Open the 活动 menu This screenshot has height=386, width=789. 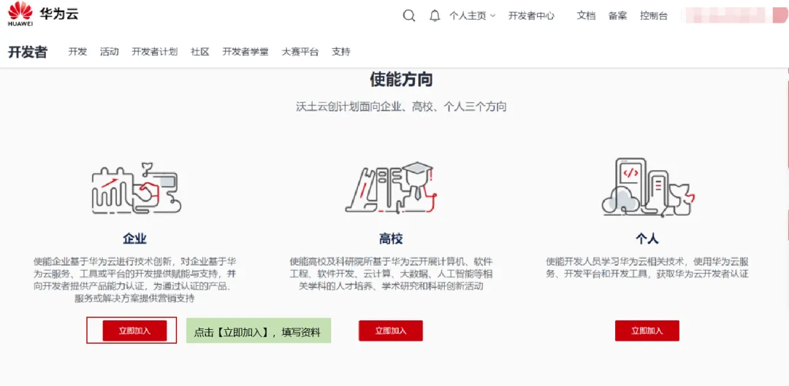point(109,52)
